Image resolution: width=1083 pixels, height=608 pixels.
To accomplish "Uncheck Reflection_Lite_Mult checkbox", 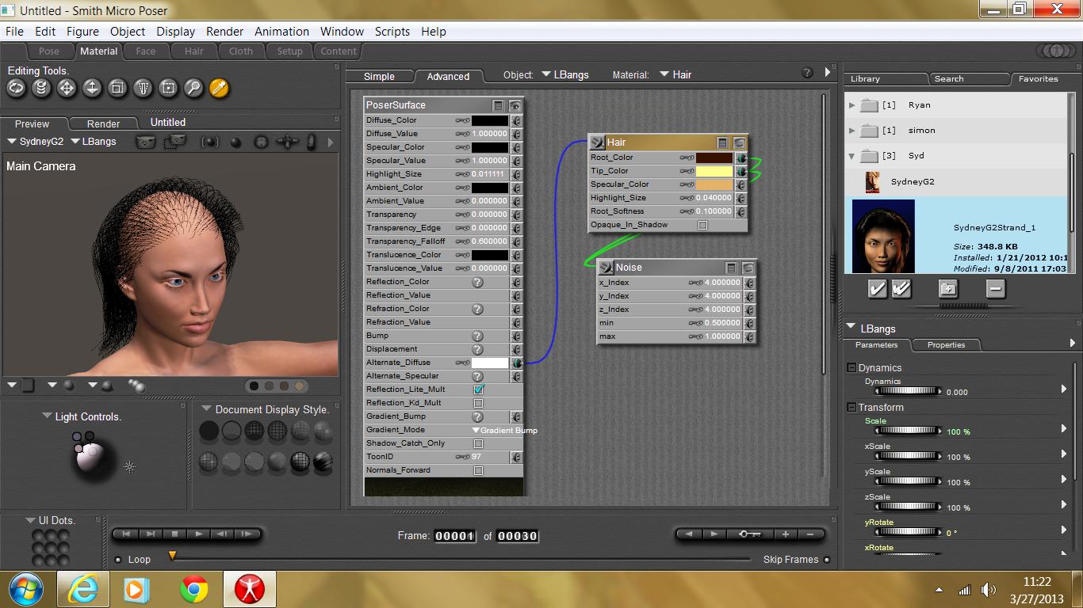I will coord(478,390).
